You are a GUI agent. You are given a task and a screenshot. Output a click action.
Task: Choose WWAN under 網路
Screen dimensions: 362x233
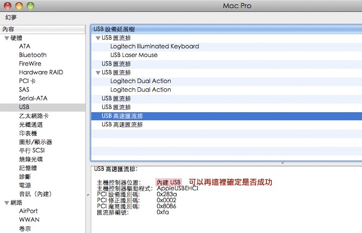(x=29, y=219)
